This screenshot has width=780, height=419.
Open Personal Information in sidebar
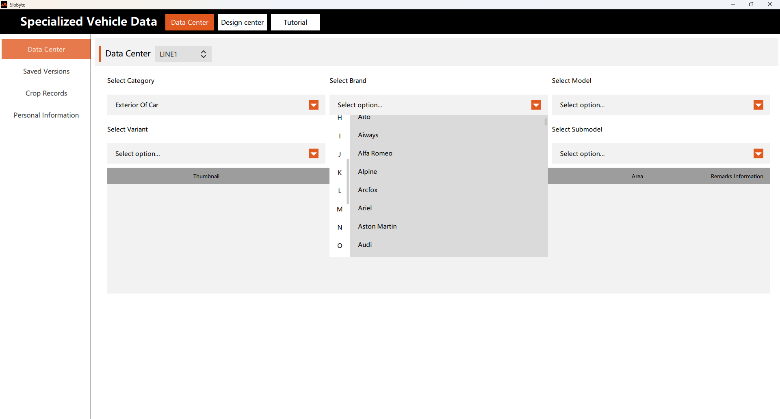[x=46, y=115]
